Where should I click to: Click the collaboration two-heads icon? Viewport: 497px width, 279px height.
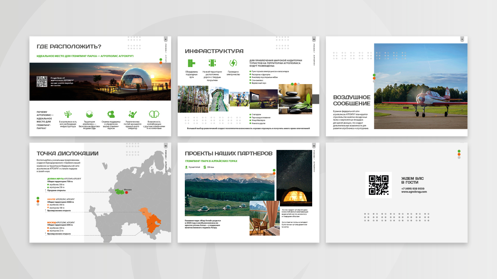[x=154, y=114]
